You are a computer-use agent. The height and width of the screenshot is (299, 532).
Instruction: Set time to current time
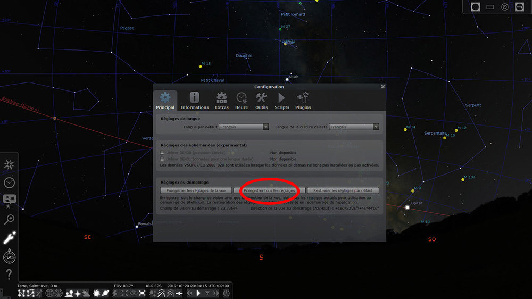coord(207,293)
